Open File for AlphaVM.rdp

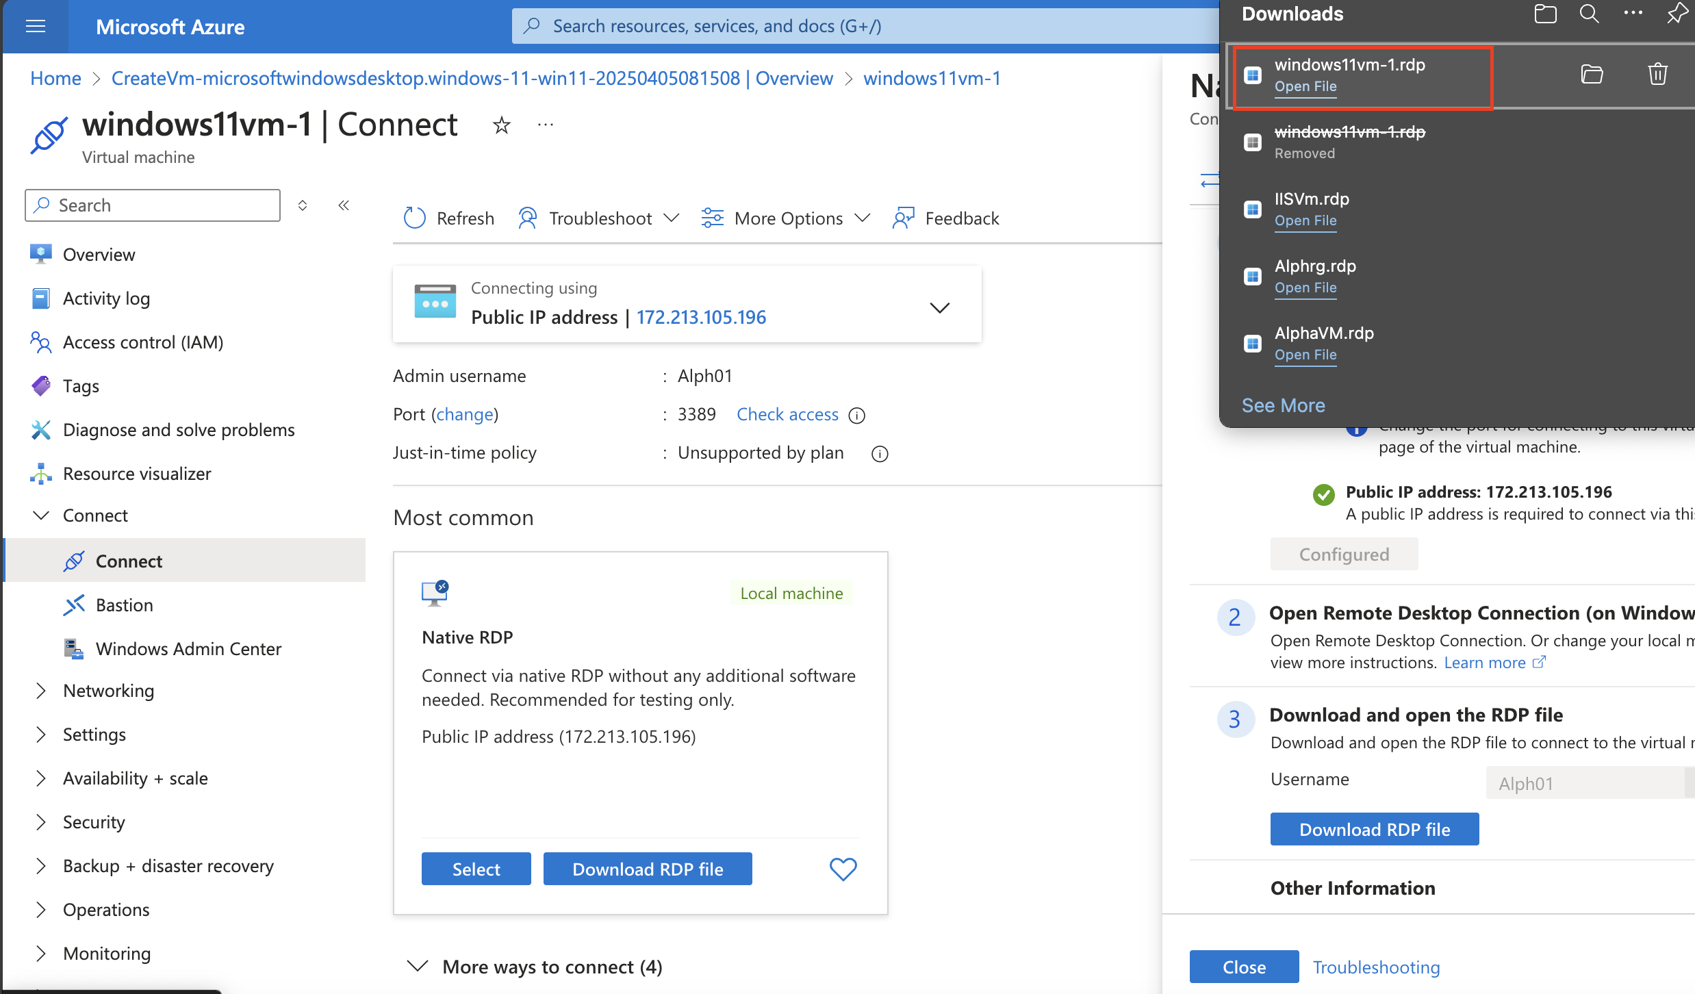point(1305,355)
